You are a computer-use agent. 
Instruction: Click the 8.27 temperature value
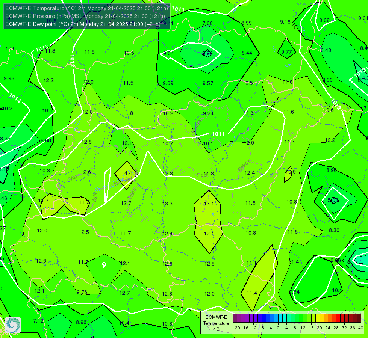[5, 139]
